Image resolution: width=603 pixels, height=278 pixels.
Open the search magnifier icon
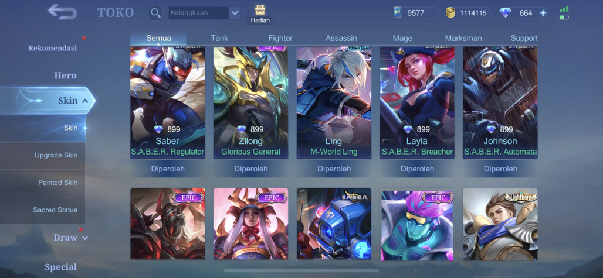click(x=155, y=13)
